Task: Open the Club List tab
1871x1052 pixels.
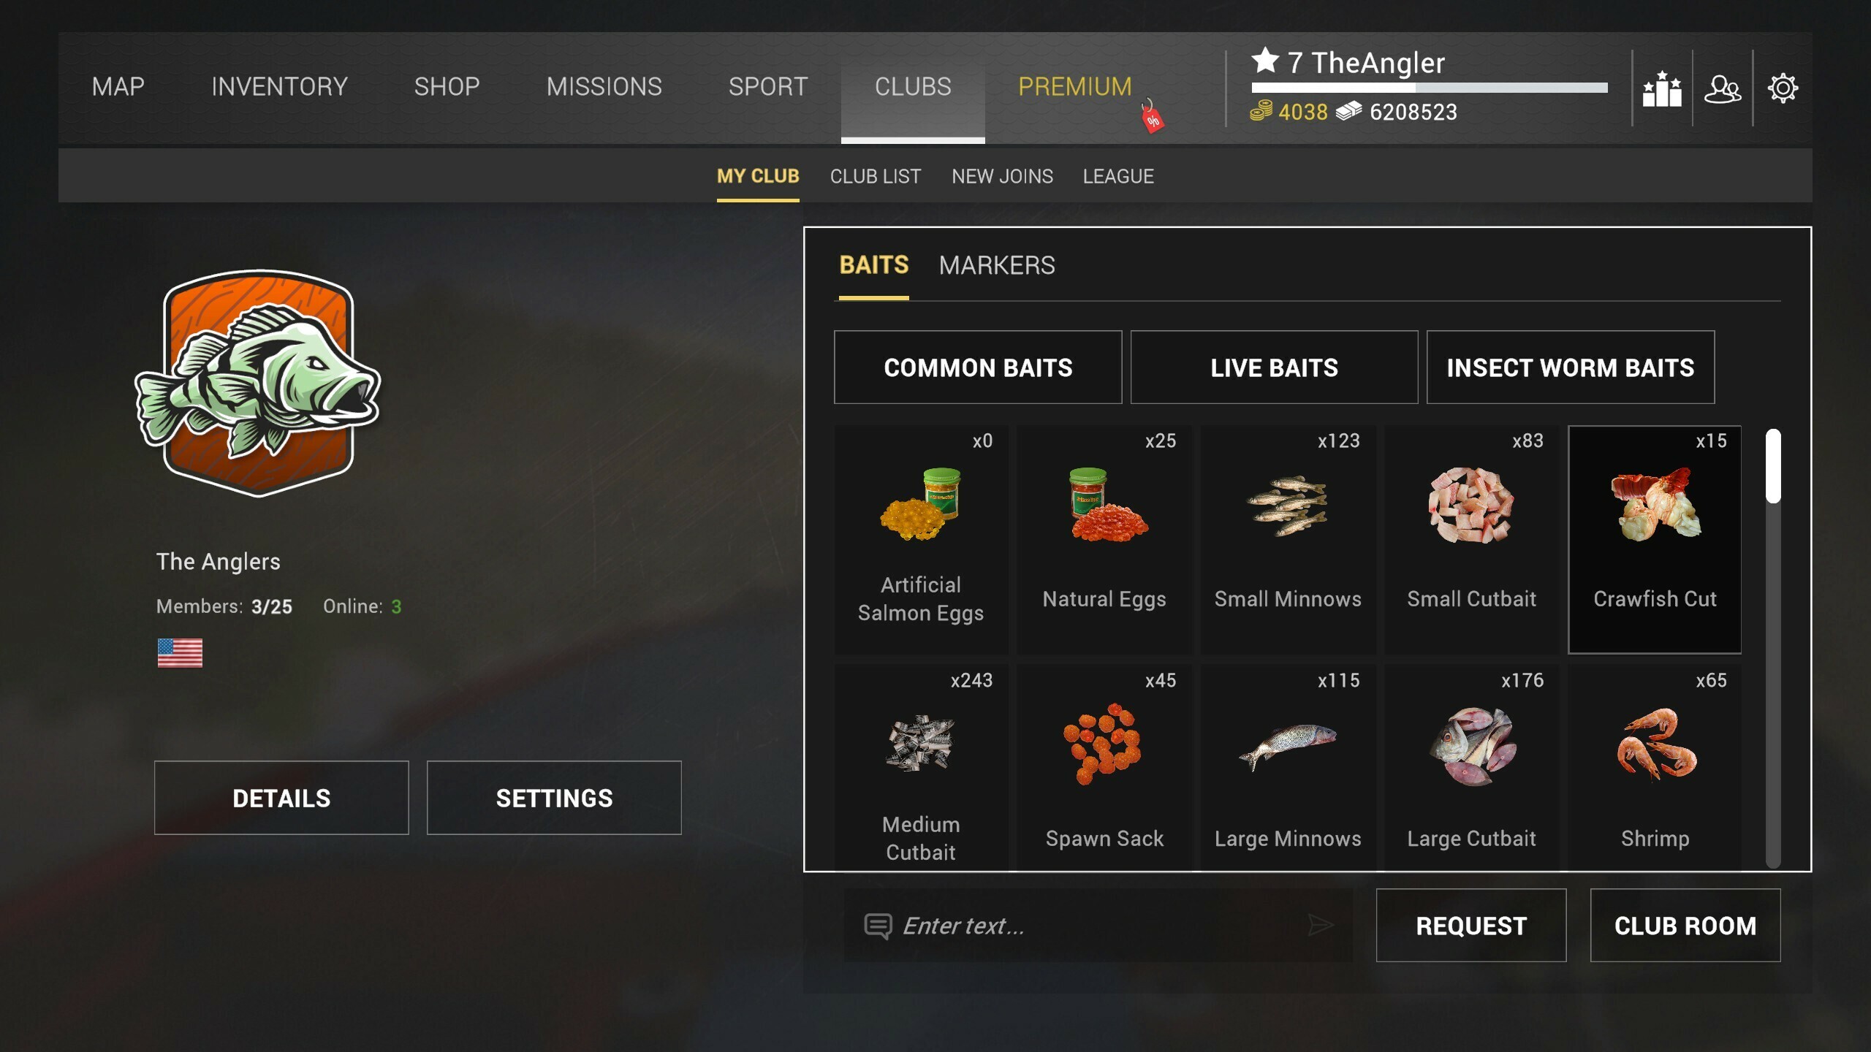Action: [875, 176]
